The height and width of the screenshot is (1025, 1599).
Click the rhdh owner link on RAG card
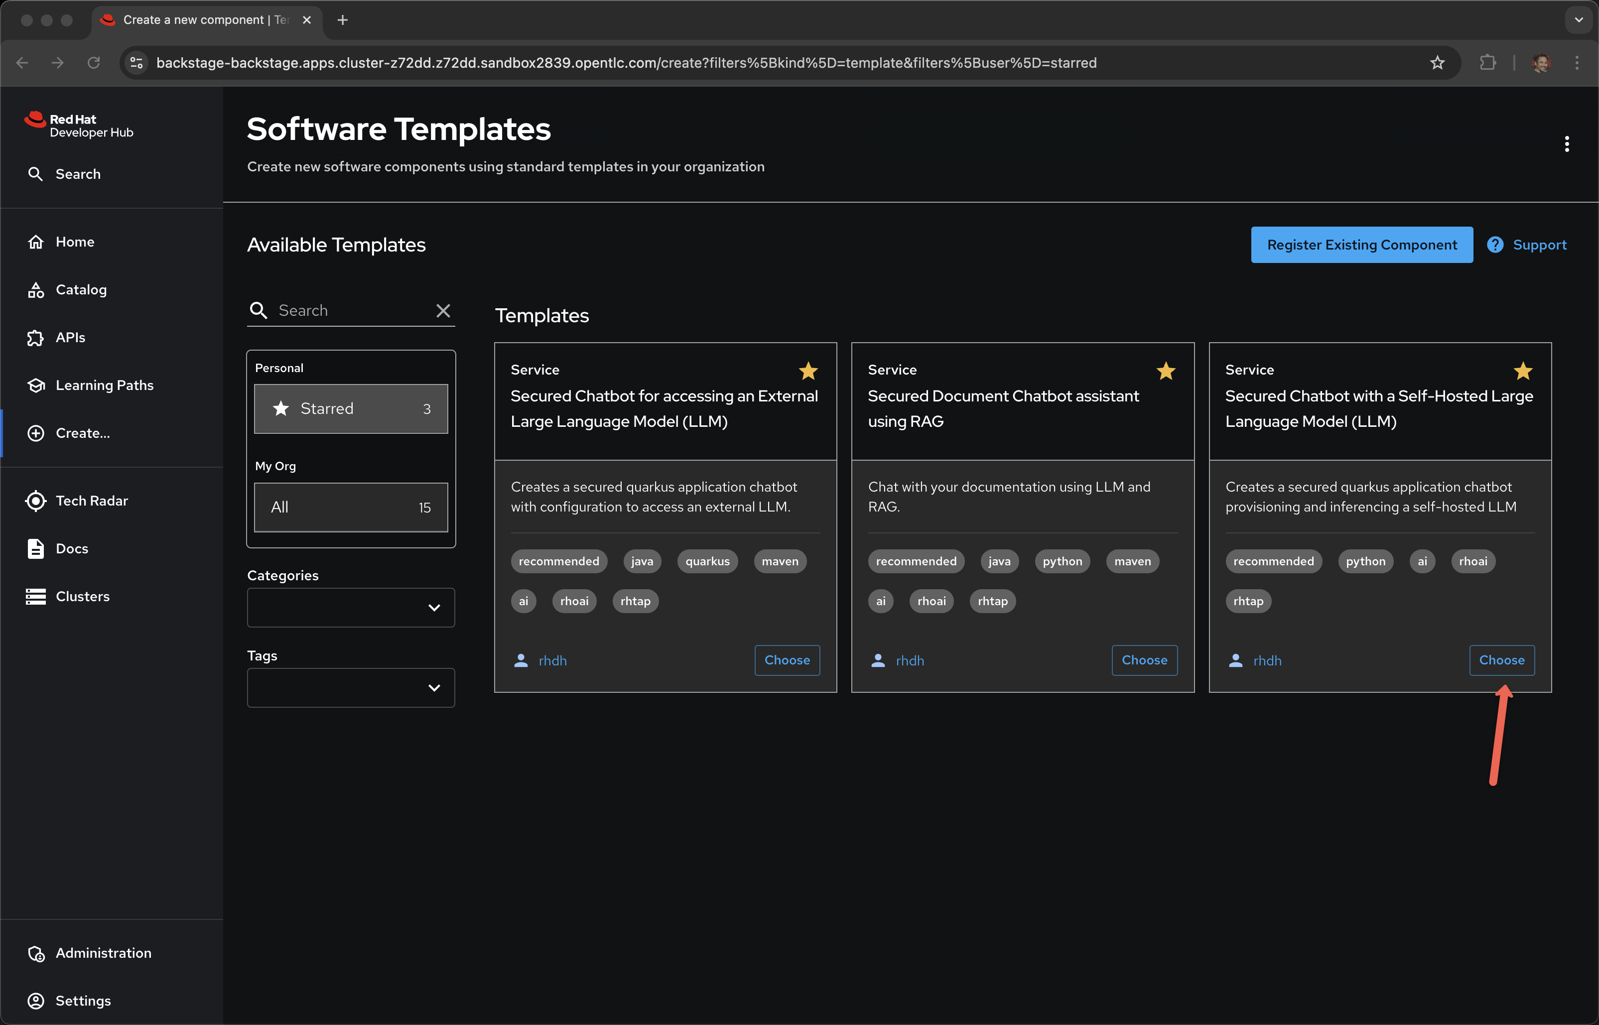pyautogui.click(x=910, y=661)
